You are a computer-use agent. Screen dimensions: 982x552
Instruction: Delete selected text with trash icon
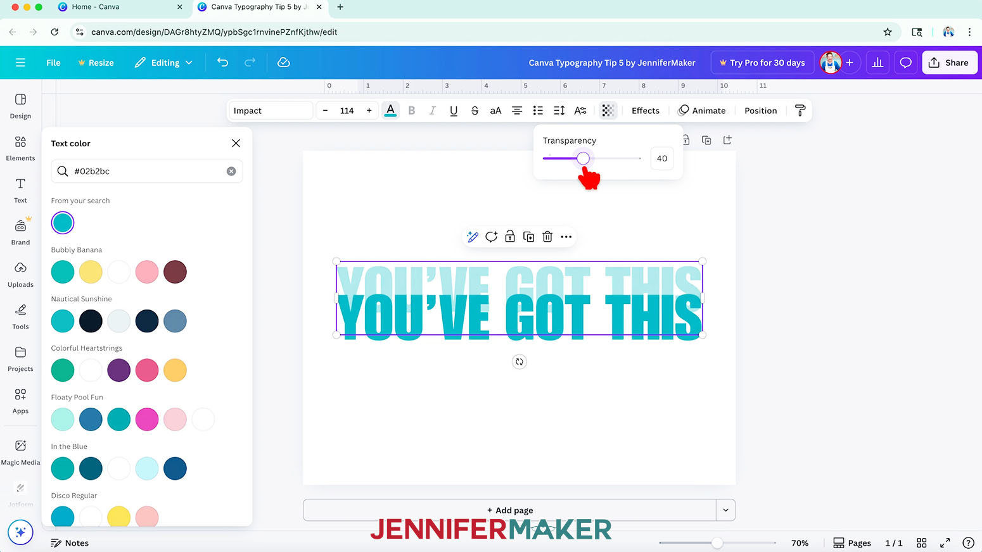point(547,237)
